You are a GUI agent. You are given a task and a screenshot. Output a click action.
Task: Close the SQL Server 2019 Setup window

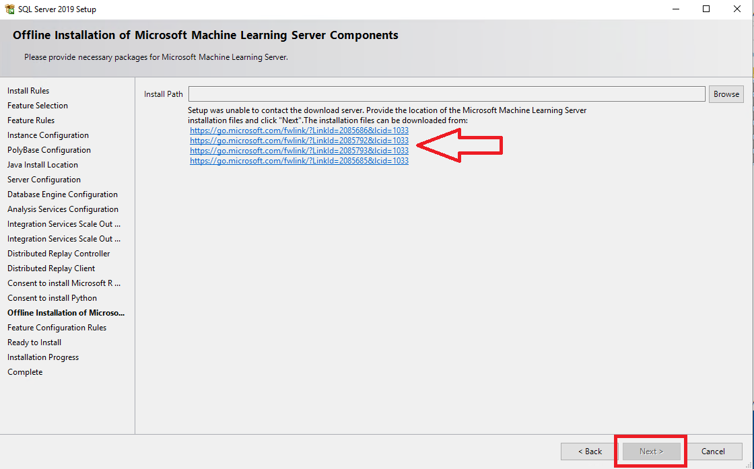(x=736, y=9)
